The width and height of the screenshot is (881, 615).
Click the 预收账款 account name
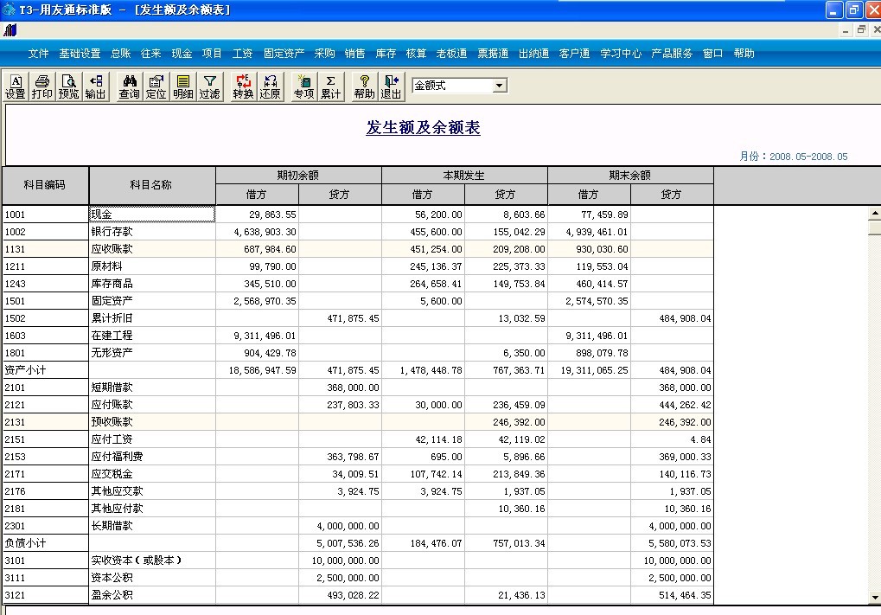click(151, 422)
